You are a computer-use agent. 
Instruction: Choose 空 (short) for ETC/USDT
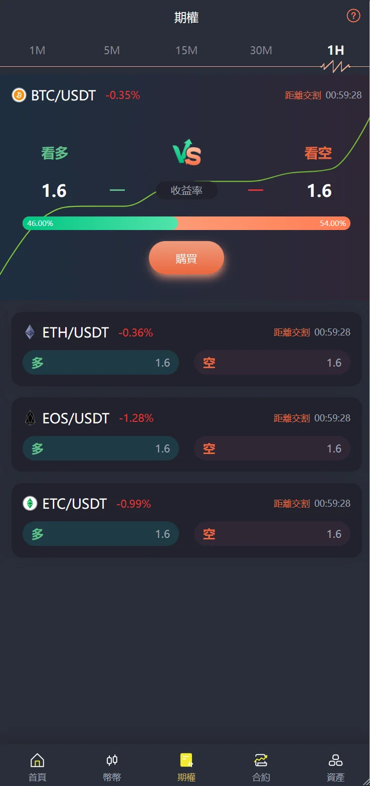[272, 534]
